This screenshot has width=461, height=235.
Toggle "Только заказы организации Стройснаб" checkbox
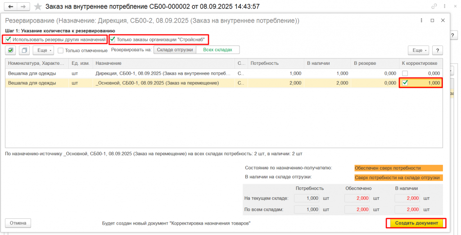coord(113,39)
